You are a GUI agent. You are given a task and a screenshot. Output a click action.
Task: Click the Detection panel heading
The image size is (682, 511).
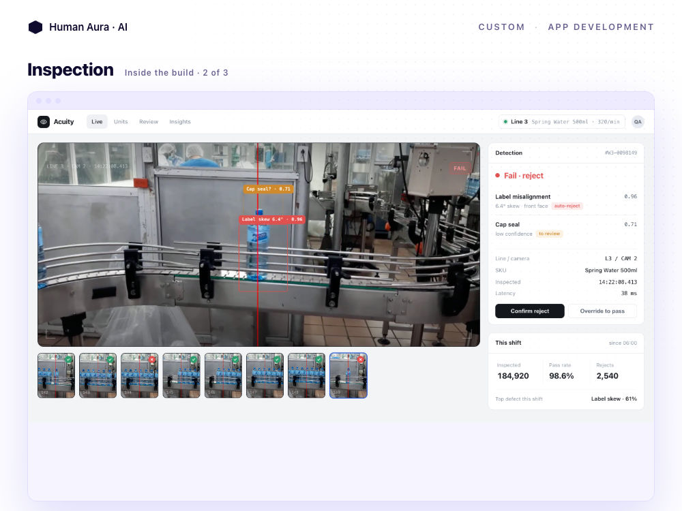click(x=509, y=153)
